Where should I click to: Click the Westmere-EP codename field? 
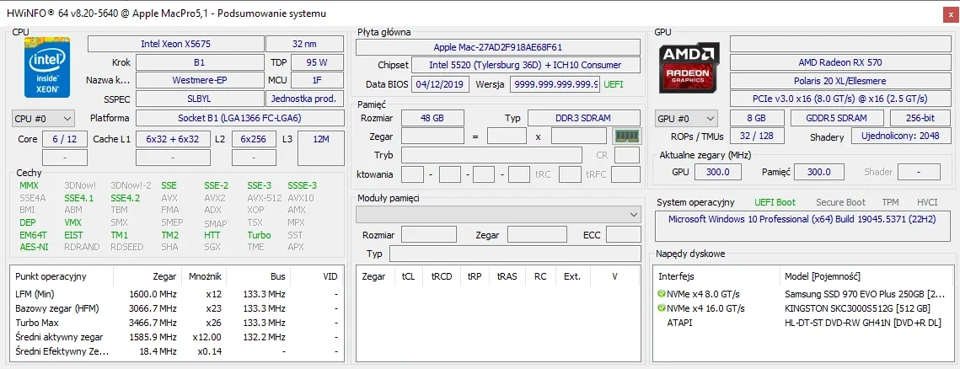(x=199, y=80)
